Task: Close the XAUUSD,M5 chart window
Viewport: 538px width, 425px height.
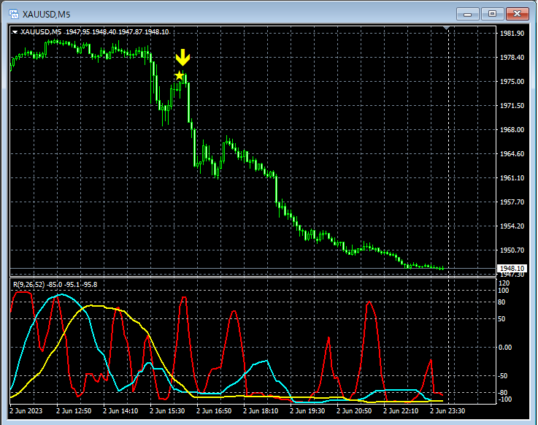Action: point(517,13)
